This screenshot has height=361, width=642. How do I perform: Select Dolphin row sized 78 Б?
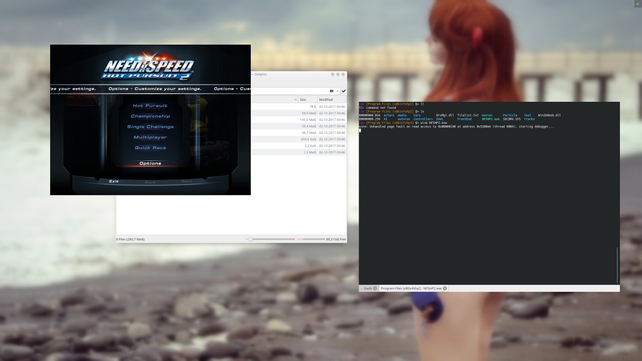click(x=298, y=107)
